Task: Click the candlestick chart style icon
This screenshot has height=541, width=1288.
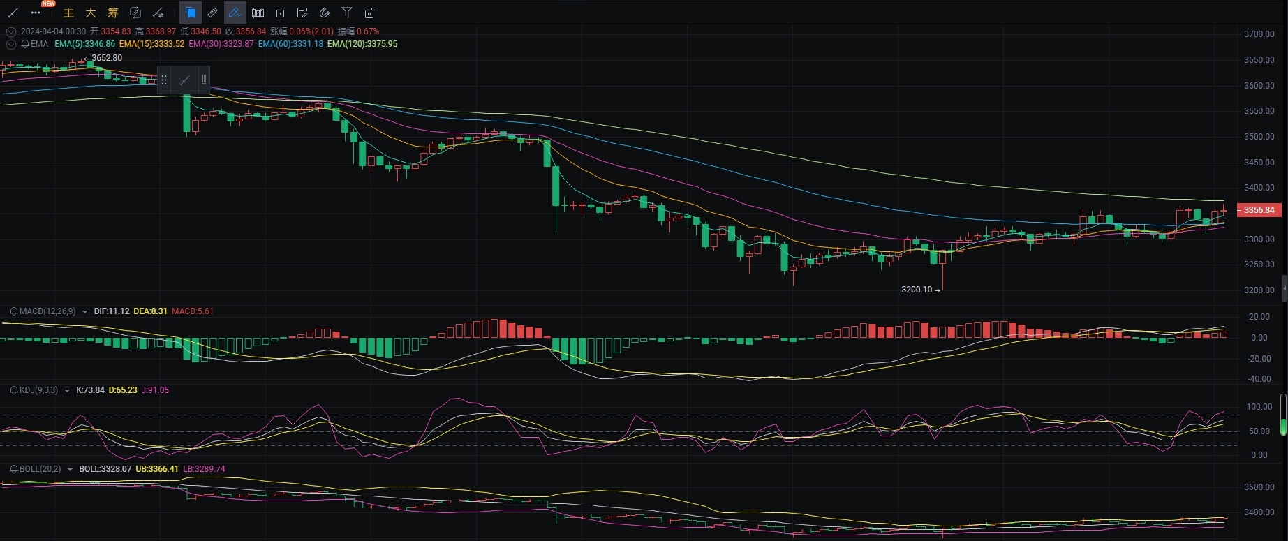Action: (x=258, y=13)
